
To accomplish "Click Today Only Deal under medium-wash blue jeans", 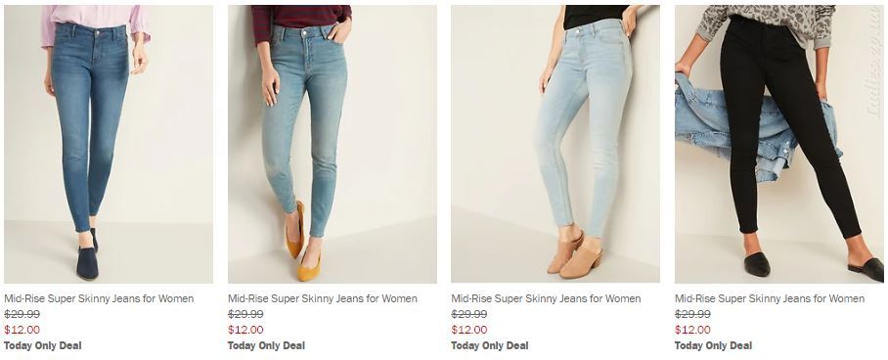I will pyautogui.click(x=42, y=346).
